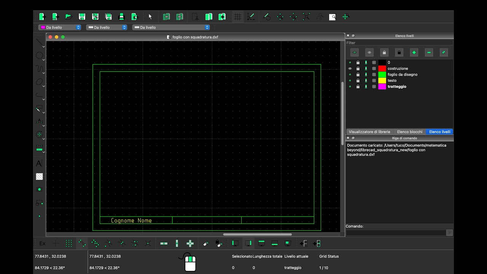Lock all layers with the white padlock button

384,53
